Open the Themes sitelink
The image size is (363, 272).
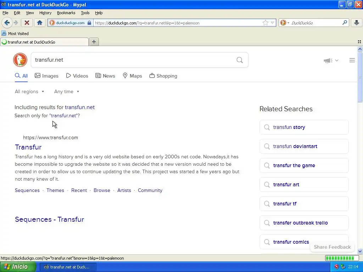point(55,190)
